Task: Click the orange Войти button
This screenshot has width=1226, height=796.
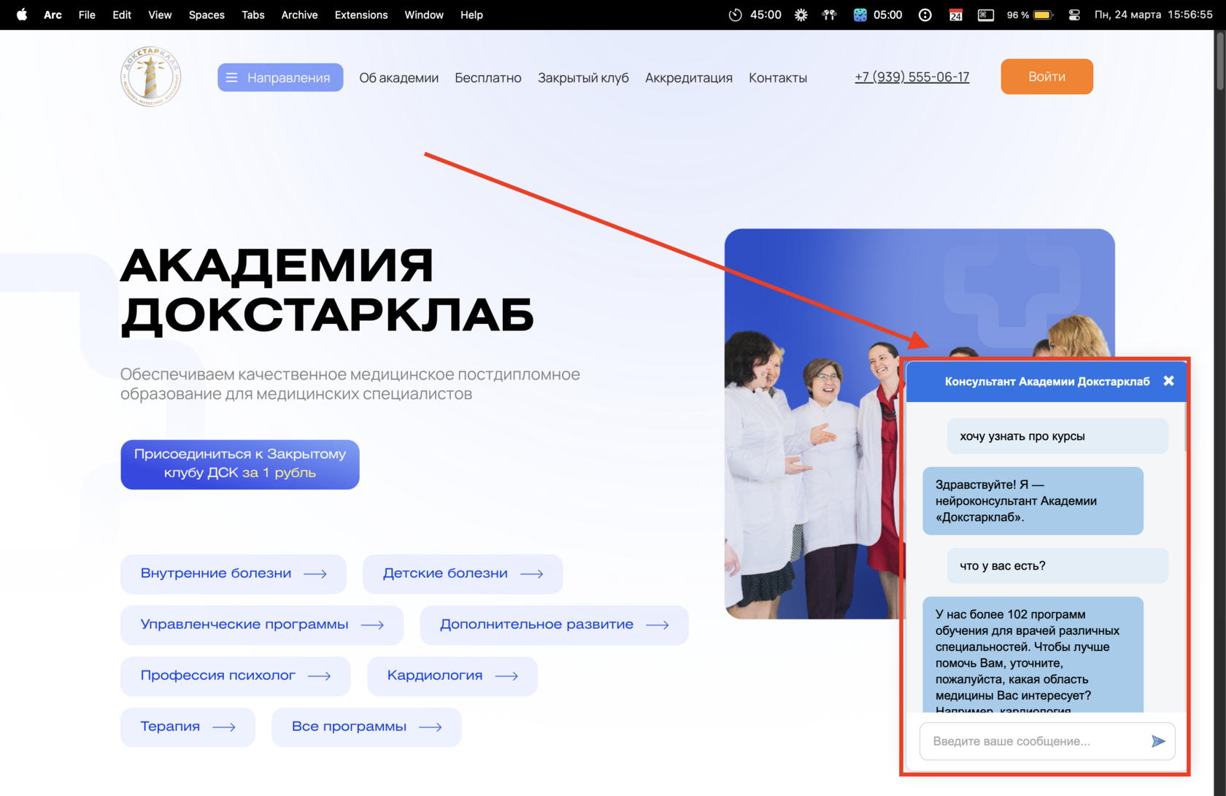Action: 1046,77
